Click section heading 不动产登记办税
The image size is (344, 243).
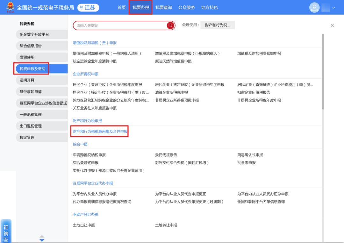pyautogui.click(x=86, y=214)
